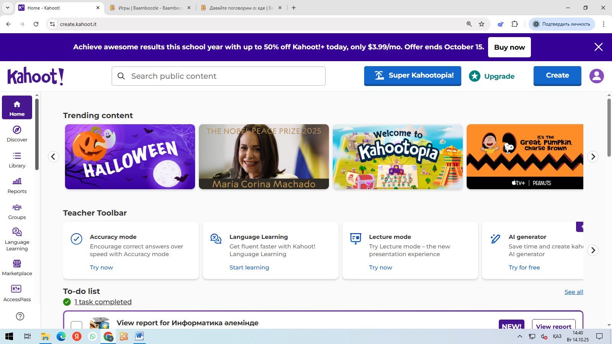Image resolution: width=612 pixels, height=344 pixels.
Task: Click the Kahoot! logo
Action: click(36, 76)
